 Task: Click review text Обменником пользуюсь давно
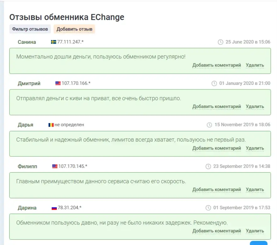point(122,223)
